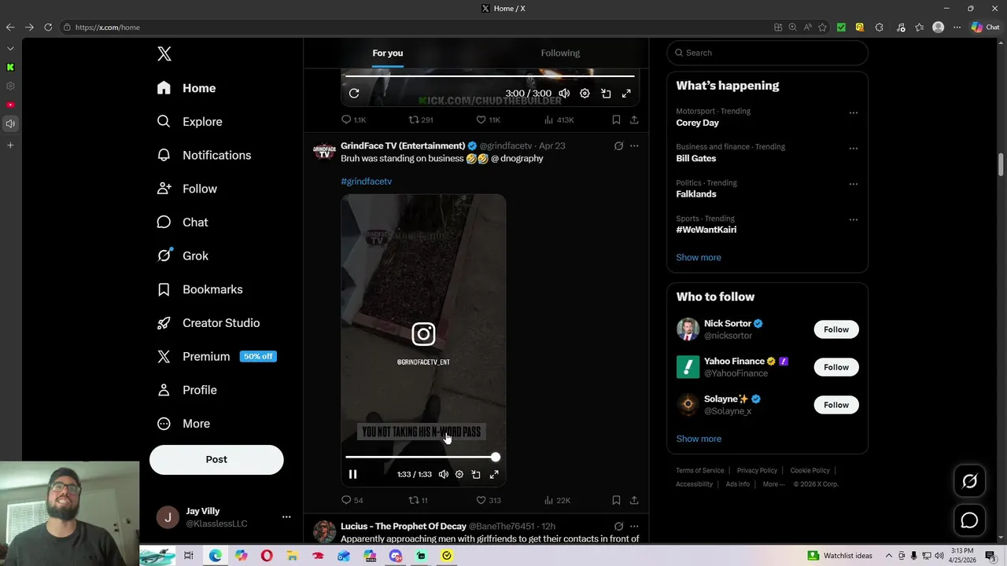Repost the post with 291 reposts
The height and width of the screenshot is (566, 1007).
[421, 120]
